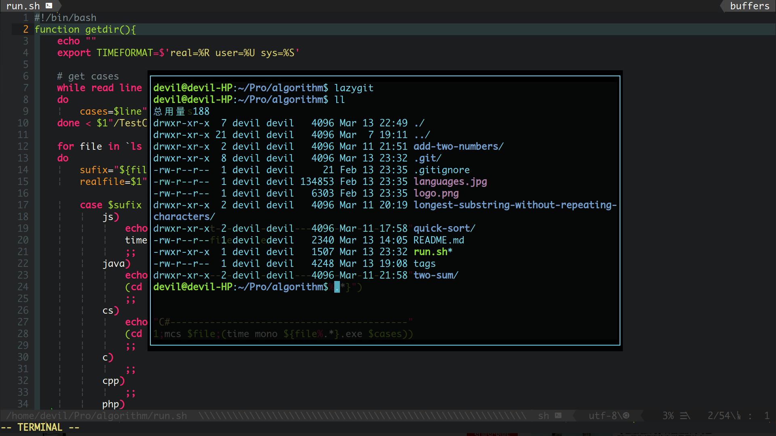Click the README.md file in listing
Screen dimensions: 776x436
[x=439, y=240]
